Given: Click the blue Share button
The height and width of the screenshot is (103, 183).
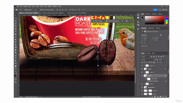Looking at the screenshot, I should click(x=155, y=10).
